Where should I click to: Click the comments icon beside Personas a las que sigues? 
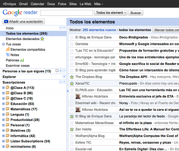click(x=57, y=71)
